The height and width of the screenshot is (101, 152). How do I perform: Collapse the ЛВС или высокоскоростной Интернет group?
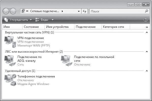coord(147,52)
